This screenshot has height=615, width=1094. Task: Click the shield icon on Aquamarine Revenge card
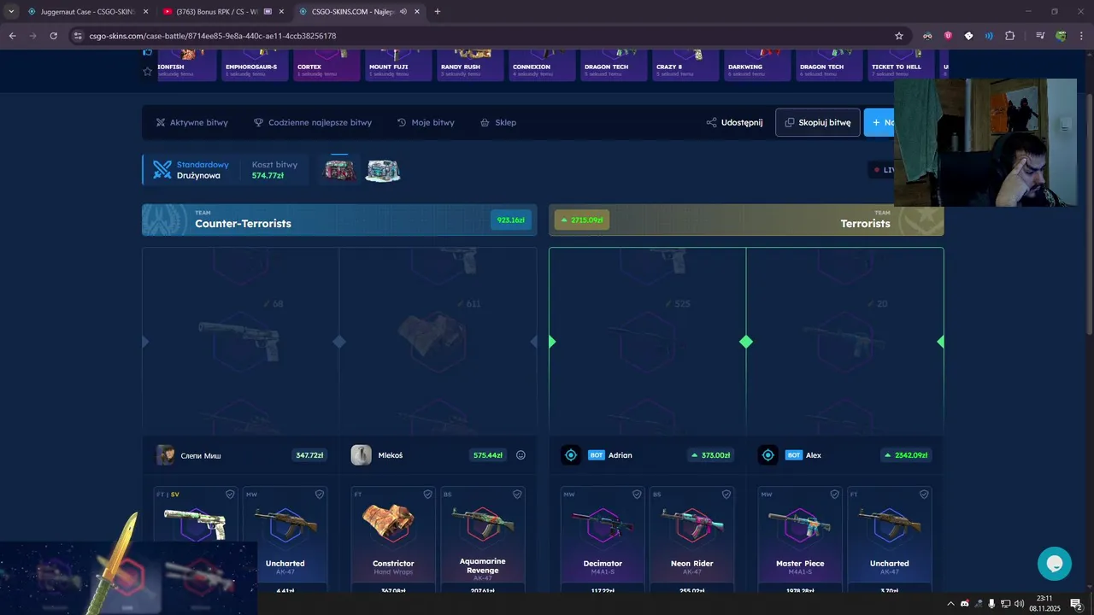point(517,494)
